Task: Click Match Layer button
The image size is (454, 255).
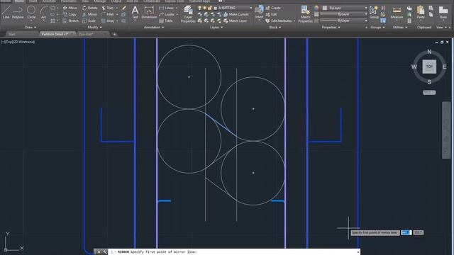Action: click(235, 21)
